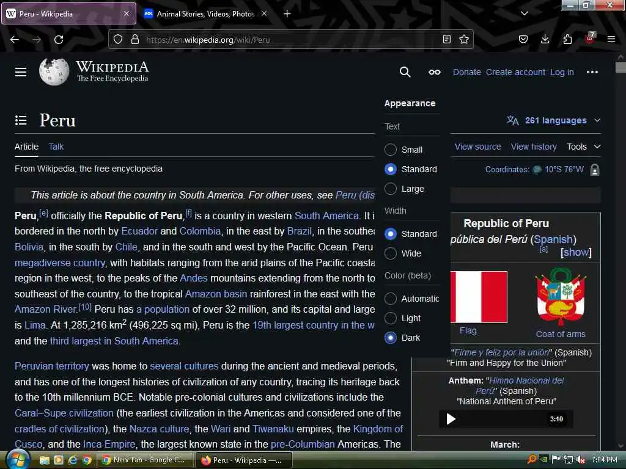
Task: Open the Wikipedia main menu hamburger
Action: (x=21, y=72)
